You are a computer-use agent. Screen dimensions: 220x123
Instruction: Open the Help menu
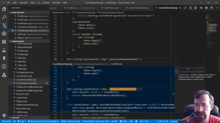coord(65,2)
